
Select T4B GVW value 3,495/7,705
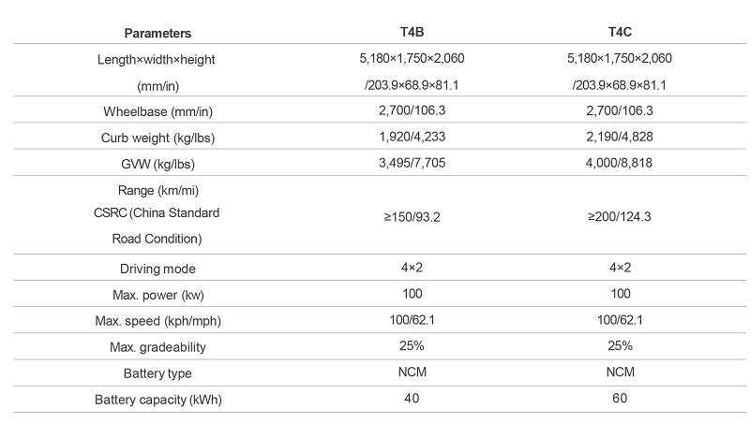pyautogui.click(x=412, y=164)
